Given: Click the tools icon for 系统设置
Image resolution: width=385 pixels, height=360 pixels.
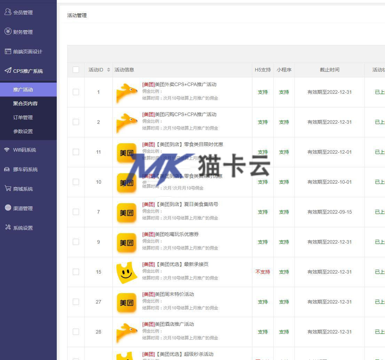Looking at the screenshot, I should point(8,227).
